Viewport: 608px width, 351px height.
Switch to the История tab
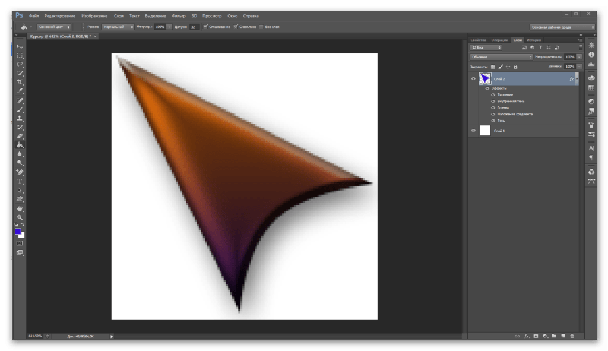[533, 40]
